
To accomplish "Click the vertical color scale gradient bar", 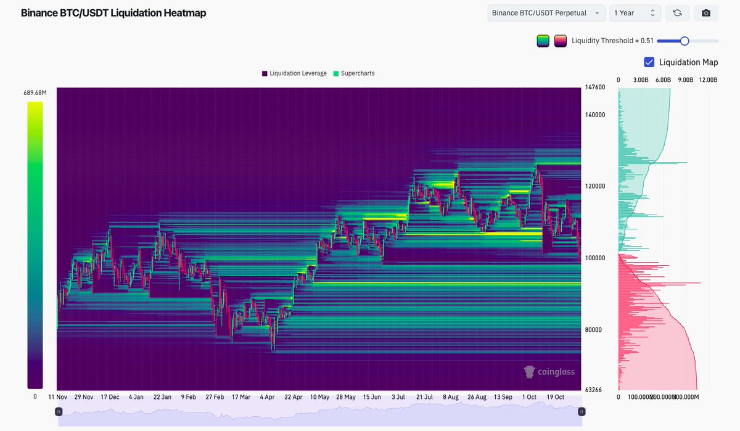I will click(x=35, y=245).
